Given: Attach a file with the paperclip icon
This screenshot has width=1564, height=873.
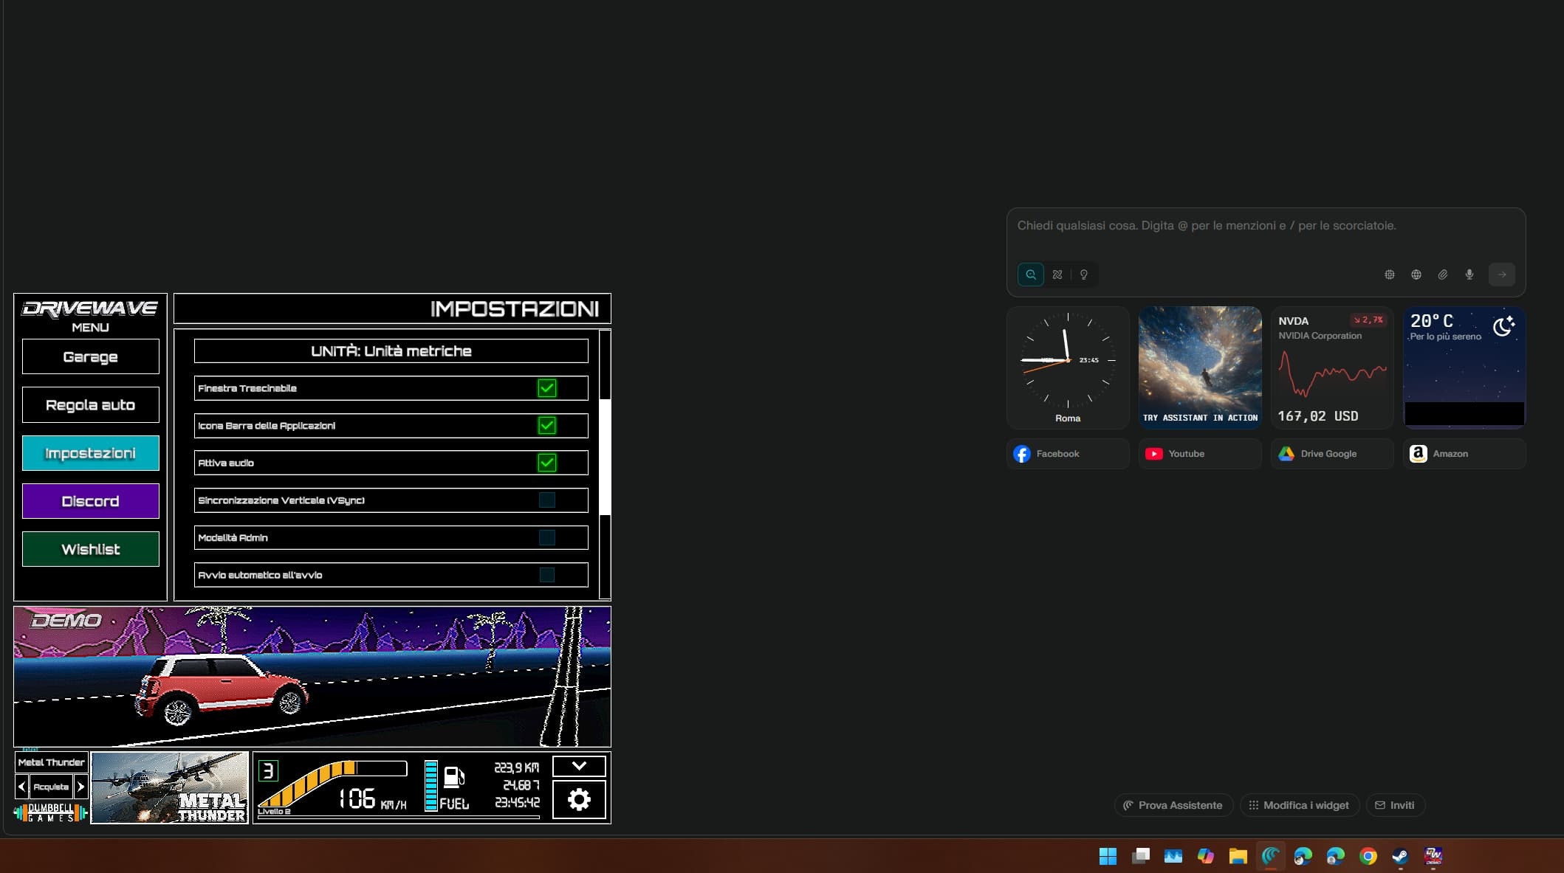Looking at the screenshot, I should click(1443, 275).
